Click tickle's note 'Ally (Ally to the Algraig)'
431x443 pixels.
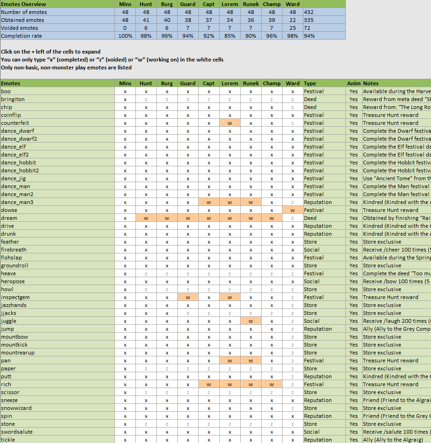pos(397,439)
